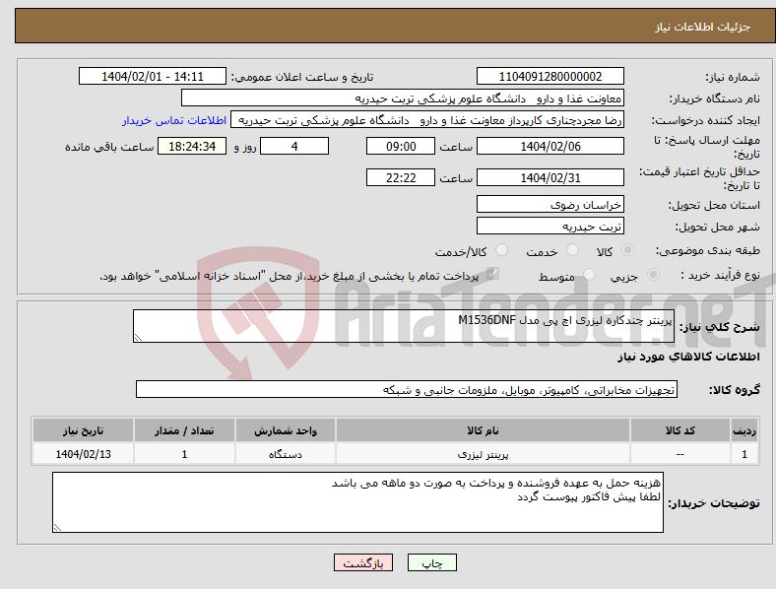776x589 pixels.
Task: Click the need number field 1104091280000002
Action: click(x=550, y=76)
